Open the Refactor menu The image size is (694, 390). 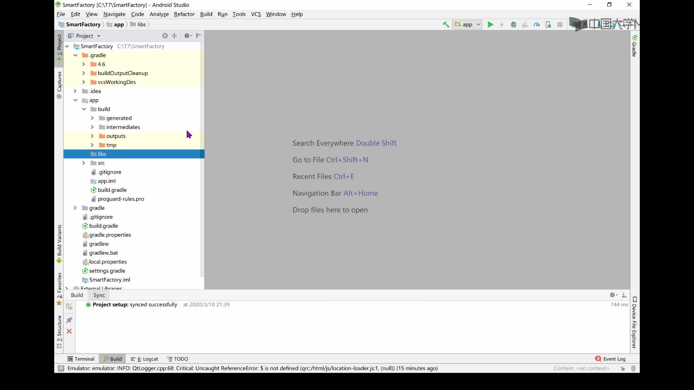184,14
